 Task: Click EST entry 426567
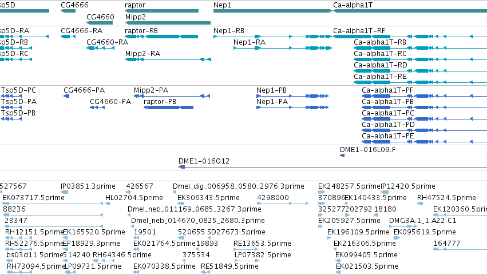(x=140, y=186)
